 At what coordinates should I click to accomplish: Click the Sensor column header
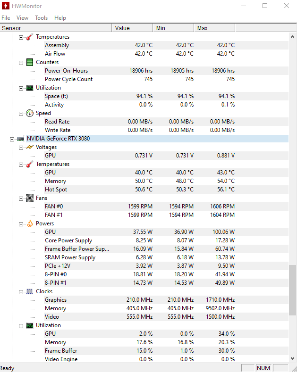pos(56,28)
